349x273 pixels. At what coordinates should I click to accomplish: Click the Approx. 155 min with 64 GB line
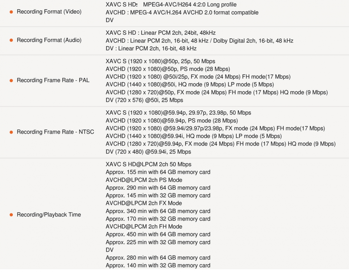(158, 172)
